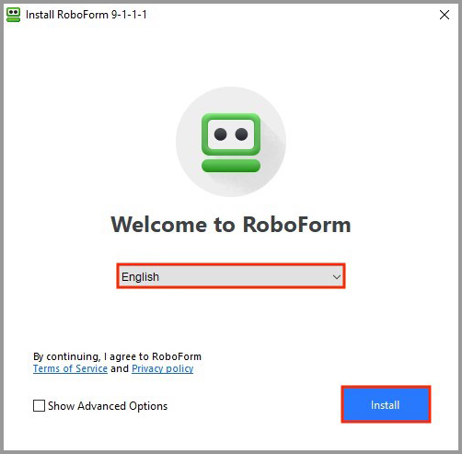Start installation with the Install button

[386, 404]
